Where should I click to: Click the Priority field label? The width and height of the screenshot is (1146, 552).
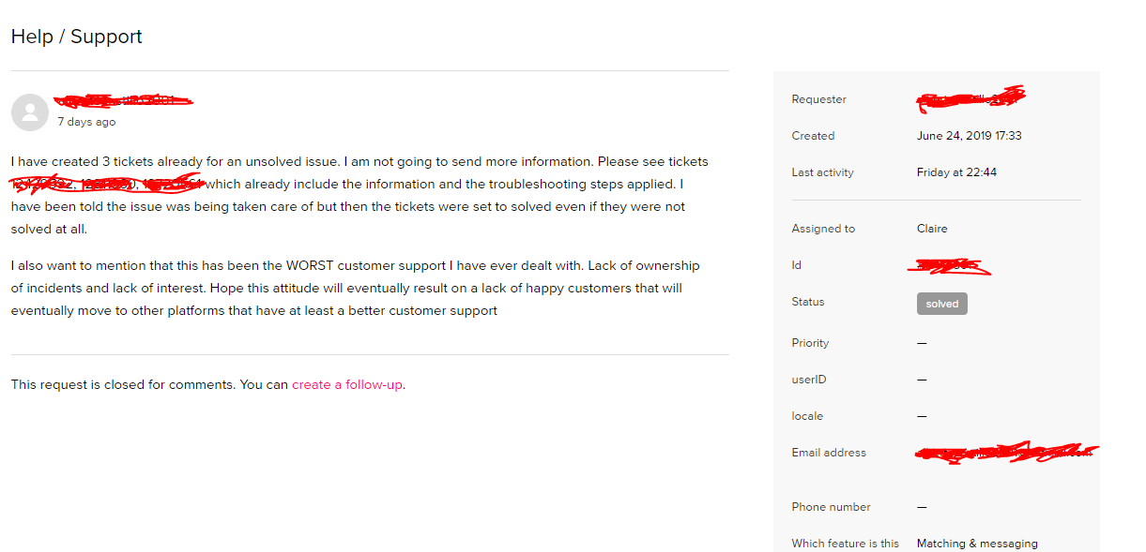[x=810, y=343]
